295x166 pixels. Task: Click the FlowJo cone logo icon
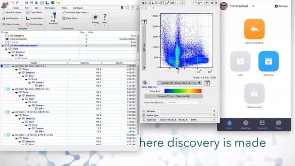(5, 5)
